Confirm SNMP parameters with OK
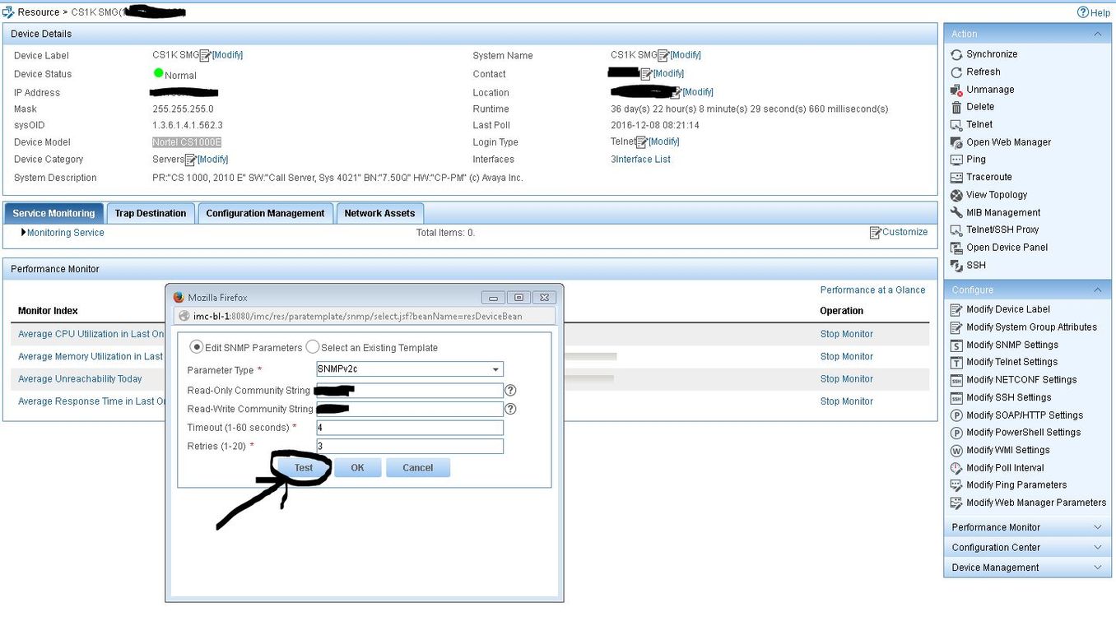The width and height of the screenshot is (1116, 621). [x=357, y=468]
